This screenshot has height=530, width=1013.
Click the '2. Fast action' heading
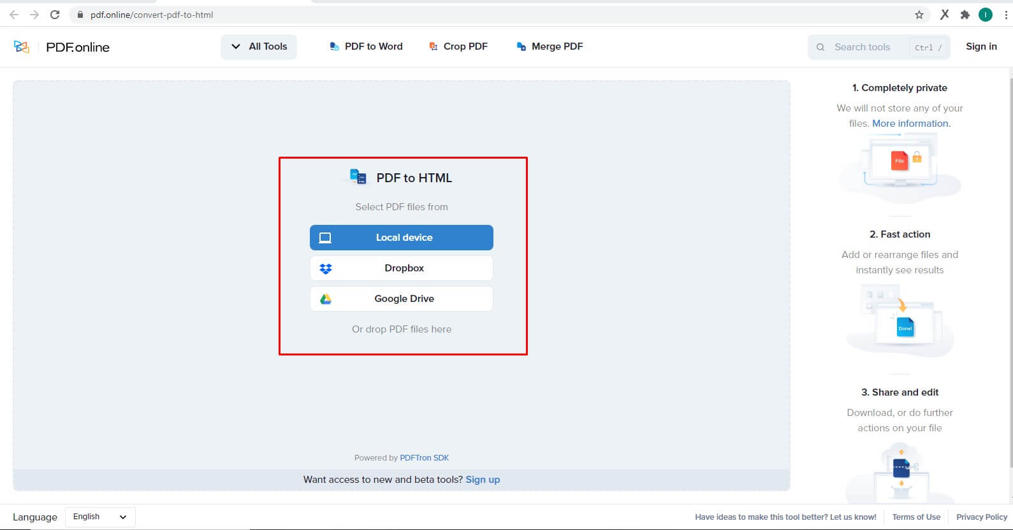(x=900, y=234)
